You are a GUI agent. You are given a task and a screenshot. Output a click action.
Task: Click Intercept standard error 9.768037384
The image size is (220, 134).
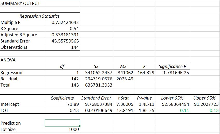pyautogui.click(x=99, y=104)
